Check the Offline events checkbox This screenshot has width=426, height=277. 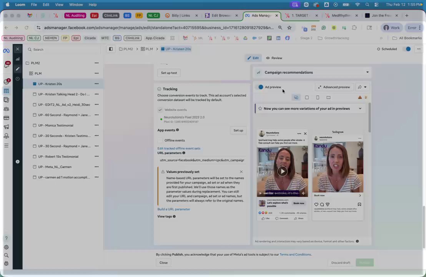[160, 140]
